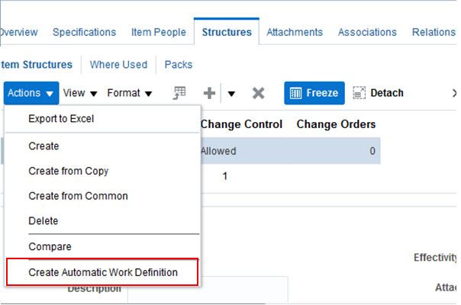Pick Create from Common menu entry
Viewport: 461px width, 305px height.
tap(78, 196)
